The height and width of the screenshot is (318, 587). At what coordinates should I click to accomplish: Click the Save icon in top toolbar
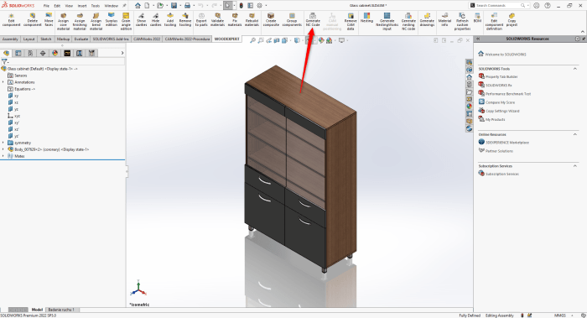(x=174, y=6)
